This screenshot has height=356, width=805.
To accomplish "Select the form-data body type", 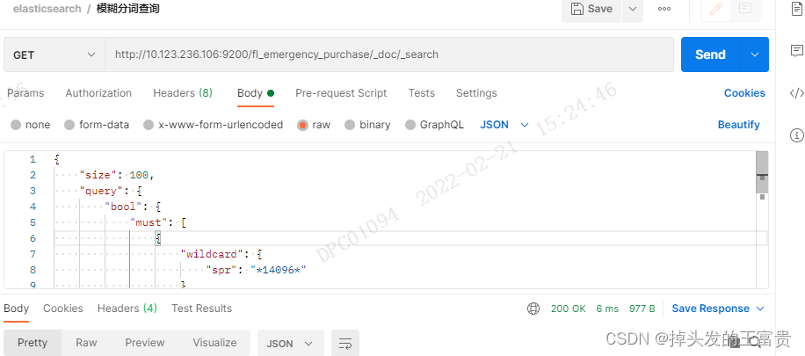I will pyautogui.click(x=97, y=125).
